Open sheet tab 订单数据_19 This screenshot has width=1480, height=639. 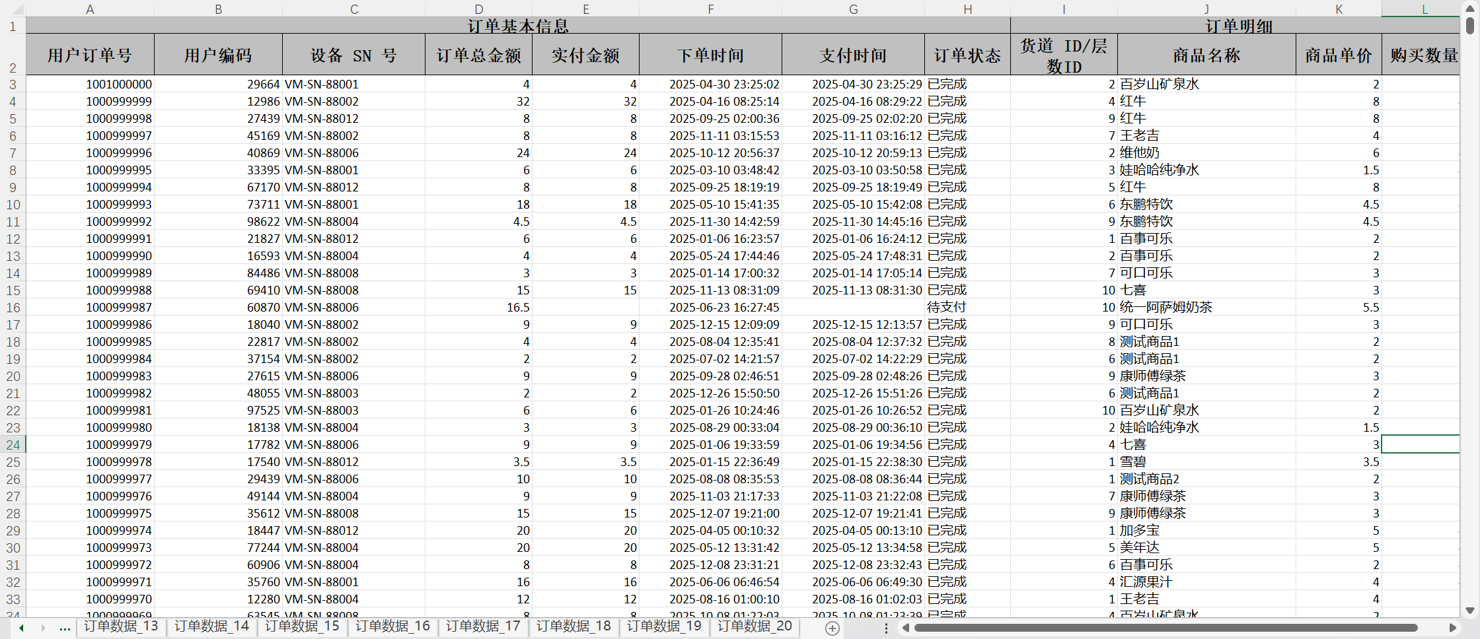[664, 626]
